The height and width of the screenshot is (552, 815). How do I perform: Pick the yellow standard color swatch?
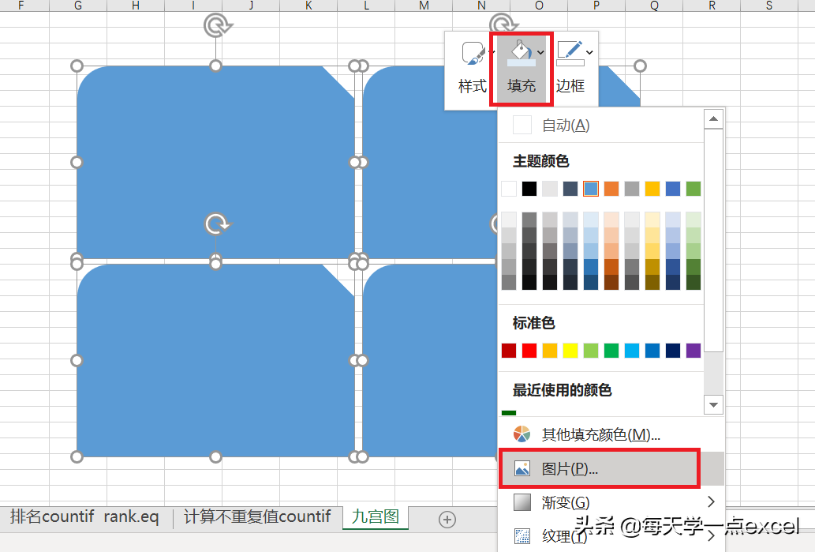(x=570, y=351)
